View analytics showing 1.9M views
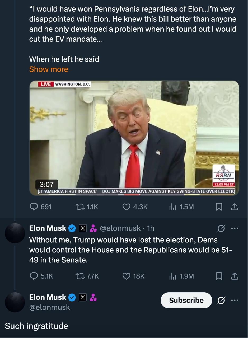The height and width of the screenshot is (338, 248). point(181,276)
